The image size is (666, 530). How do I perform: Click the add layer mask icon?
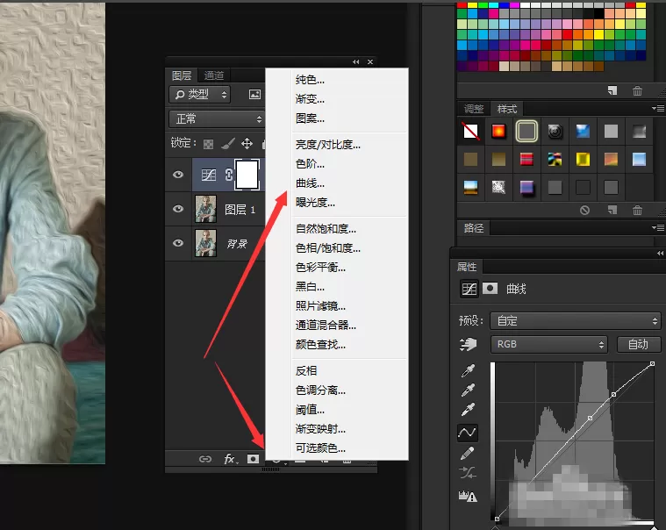(253, 459)
